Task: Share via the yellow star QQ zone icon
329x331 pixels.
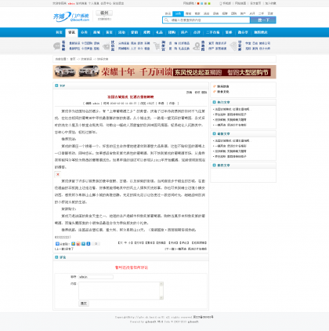Action: coord(74,244)
